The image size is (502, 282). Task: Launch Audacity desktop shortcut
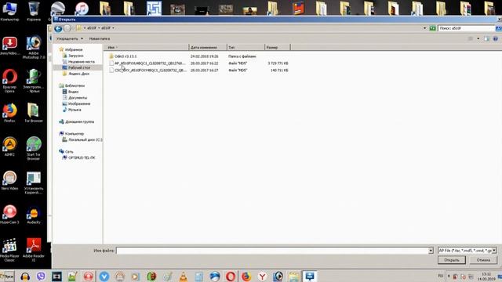coord(34,215)
